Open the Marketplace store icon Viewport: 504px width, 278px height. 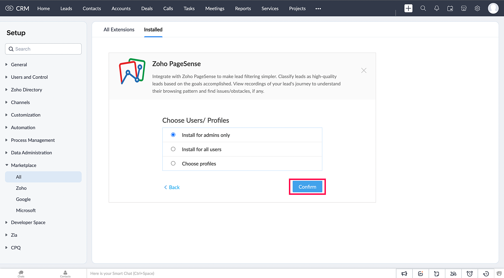point(464,8)
